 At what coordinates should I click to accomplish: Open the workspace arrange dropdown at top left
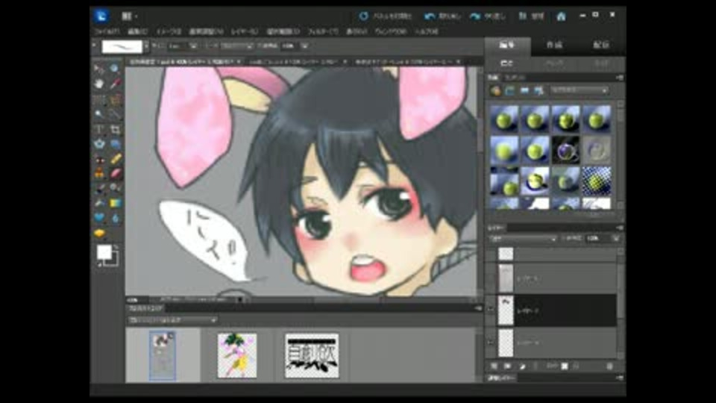click(129, 16)
